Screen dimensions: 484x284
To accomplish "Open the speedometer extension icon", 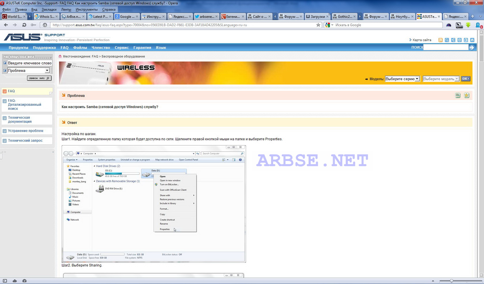I will pyautogui.click(x=449, y=25).
